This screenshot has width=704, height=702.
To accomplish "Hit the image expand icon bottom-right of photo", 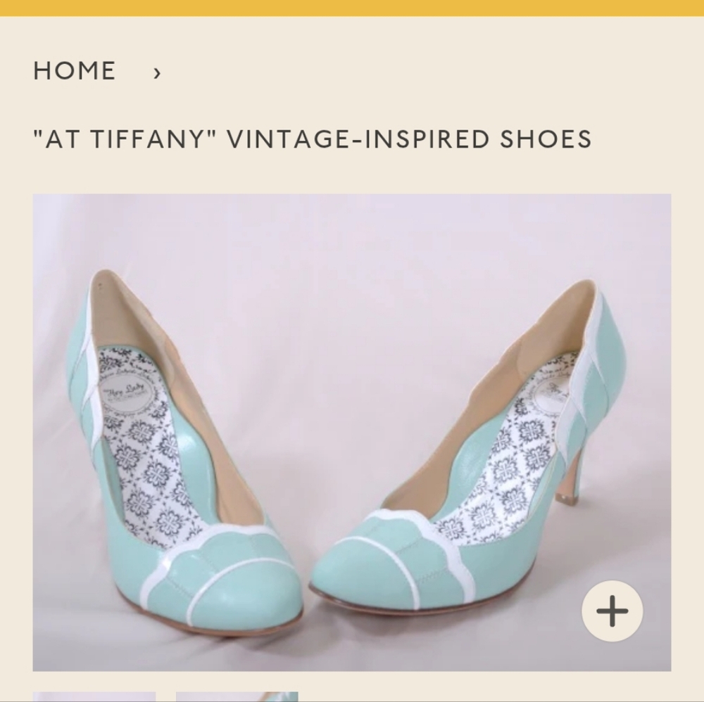I will 612,611.
